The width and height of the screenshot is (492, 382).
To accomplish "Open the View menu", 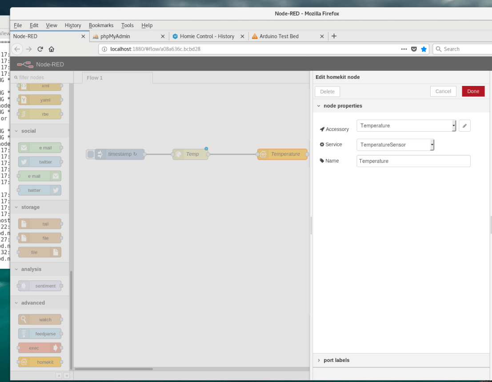I will tap(52, 25).
